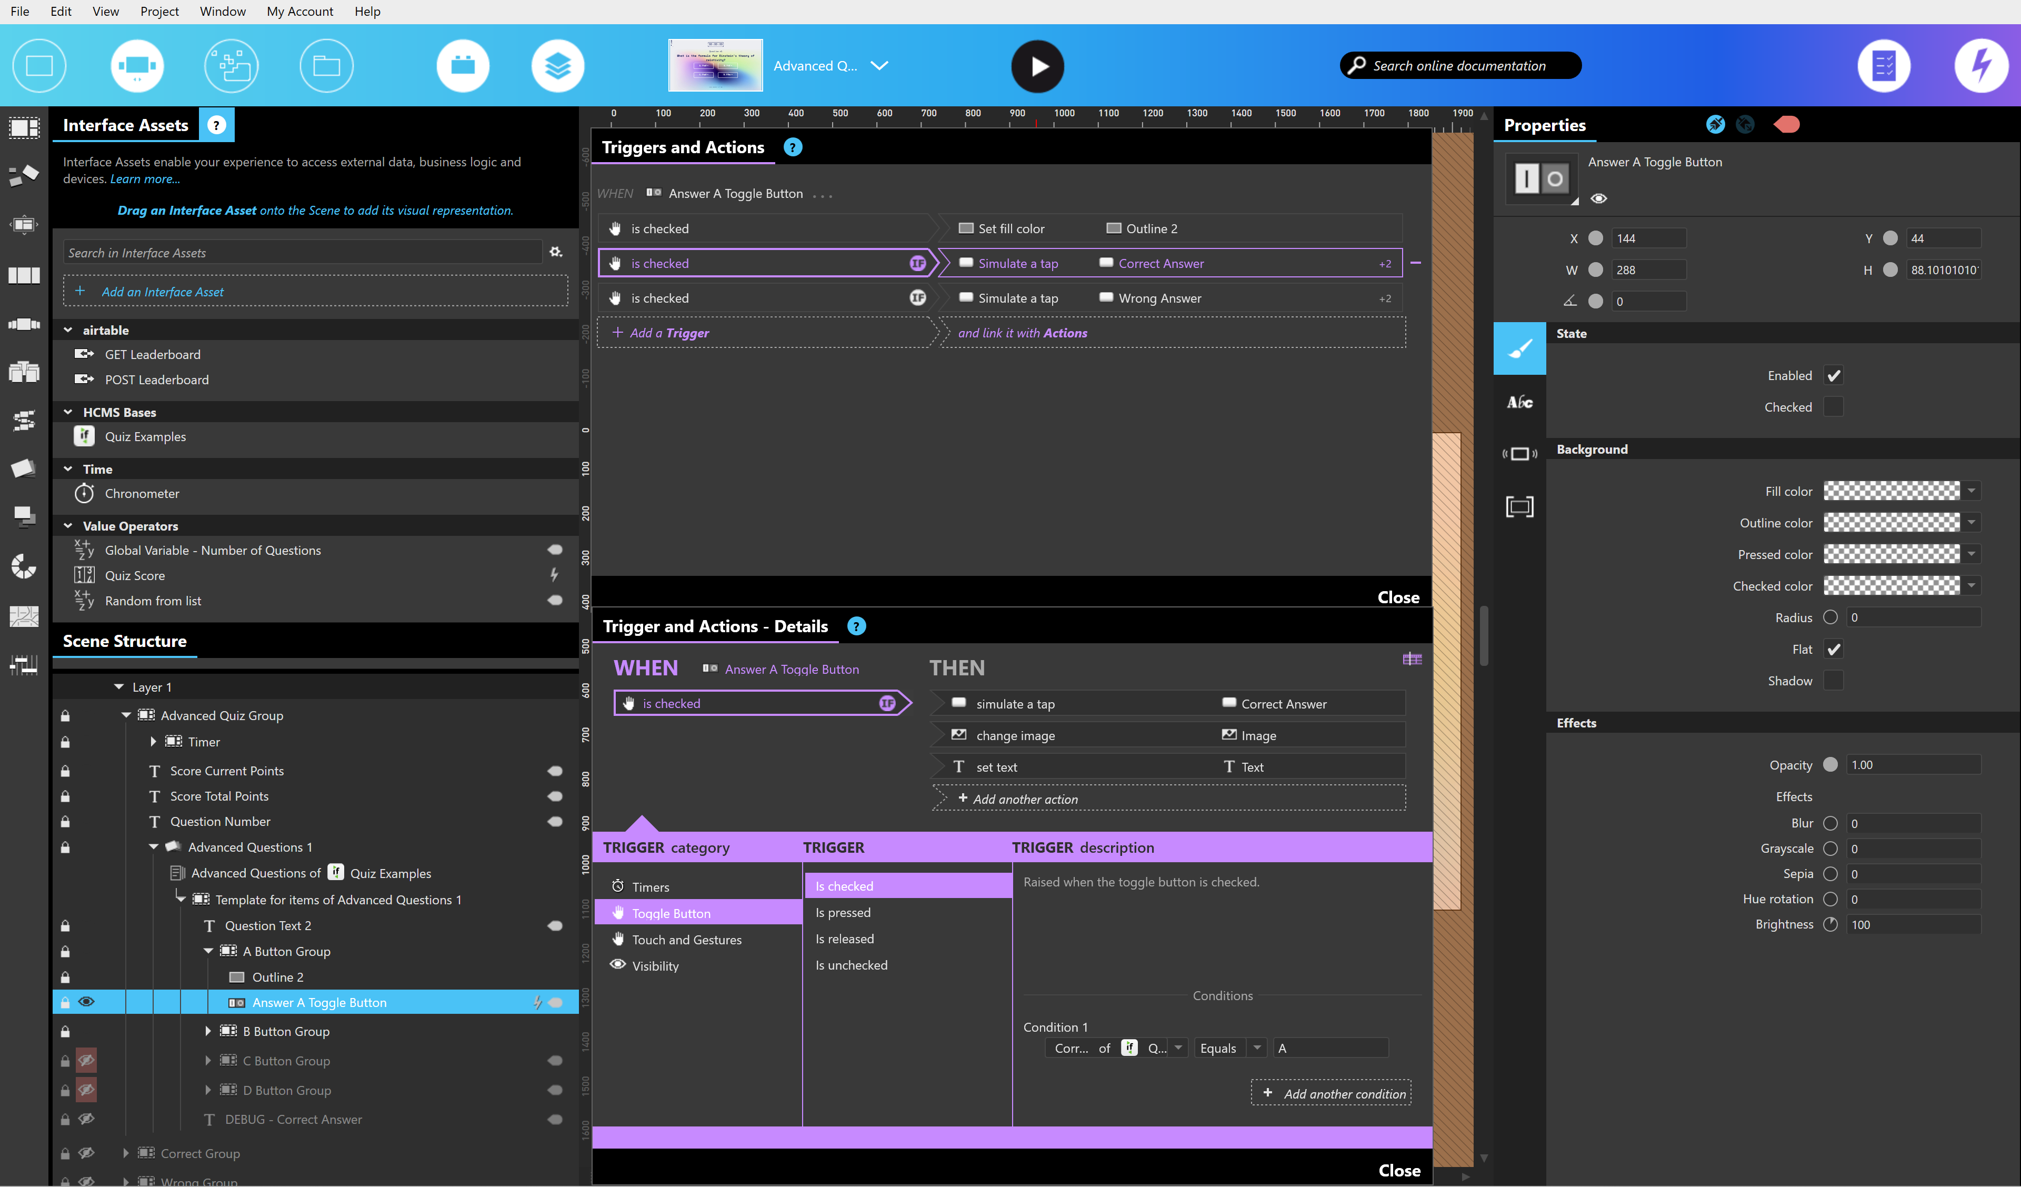Expand the B Button Group tree item
The height and width of the screenshot is (1187, 2021).
coord(208,1031)
